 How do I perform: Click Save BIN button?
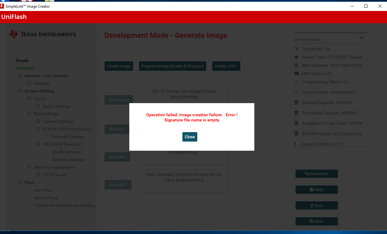pyautogui.click(x=117, y=157)
